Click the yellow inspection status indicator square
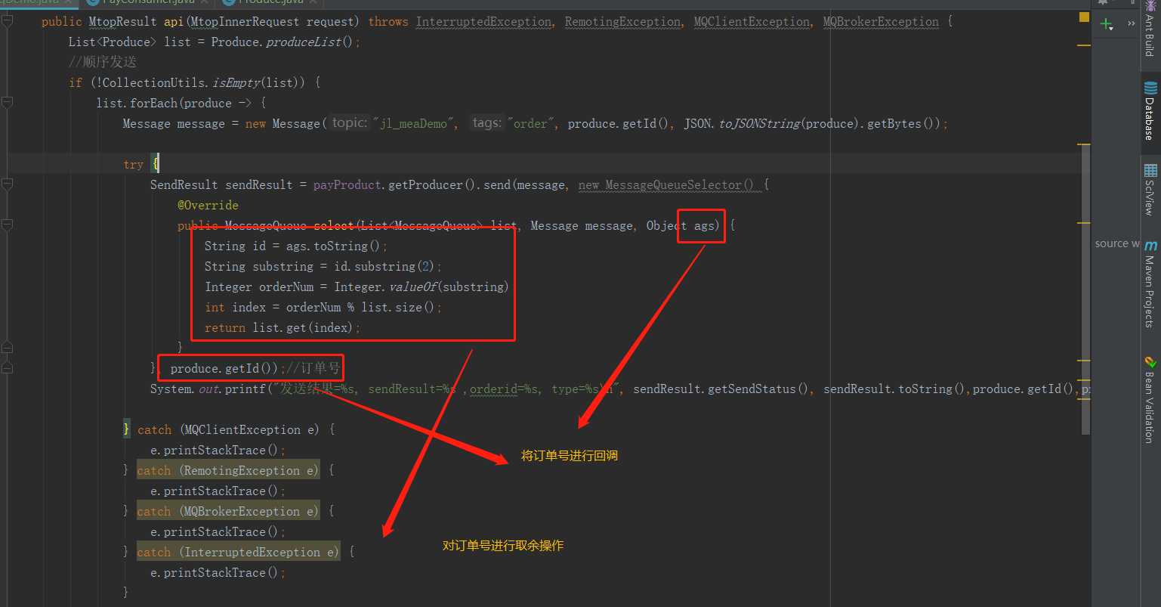The width and height of the screenshot is (1161, 607). click(x=1084, y=17)
